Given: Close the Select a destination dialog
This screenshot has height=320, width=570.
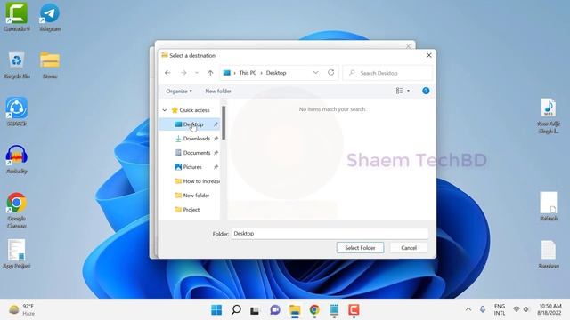Looking at the screenshot, I should [429, 55].
